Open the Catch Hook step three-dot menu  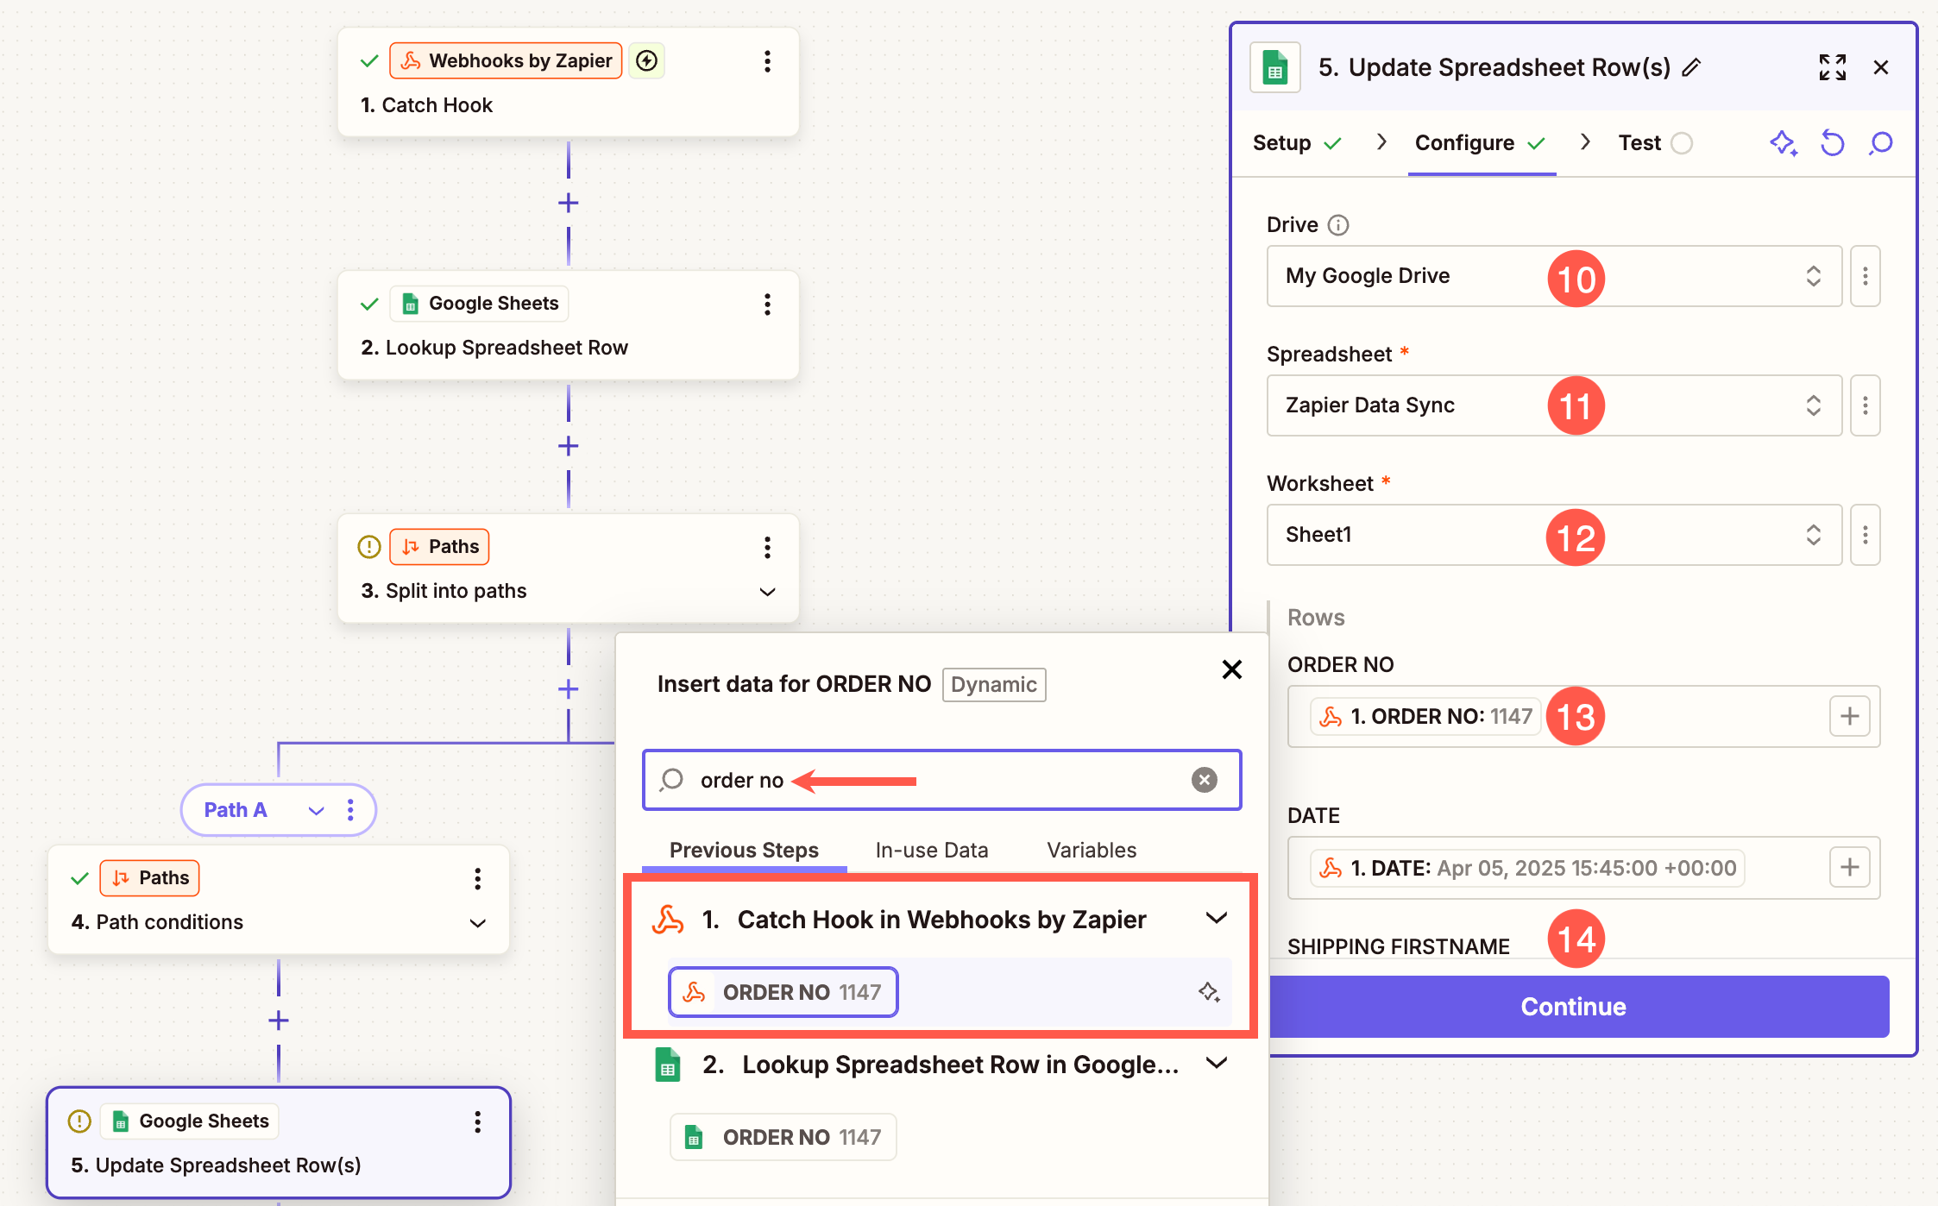pyautogui.click(x=766, y=61)
